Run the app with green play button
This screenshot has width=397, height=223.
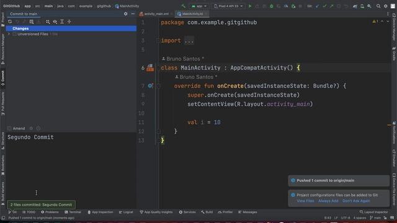pyautogui.click(x=250, y=6)
